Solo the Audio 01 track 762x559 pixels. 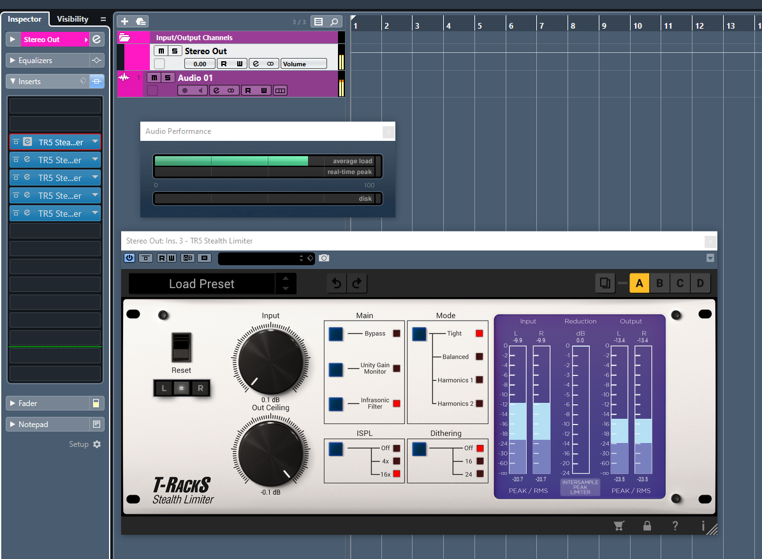click(168, 78)
